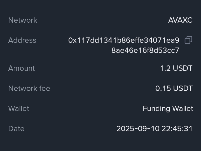Image resolution: width=201 pixels, height=151 pixels.
Task: Click USDT unit in the Network fee row
Action: (x=183, y=88)
